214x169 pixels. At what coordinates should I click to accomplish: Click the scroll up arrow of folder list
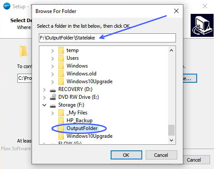tap(171, 50)
